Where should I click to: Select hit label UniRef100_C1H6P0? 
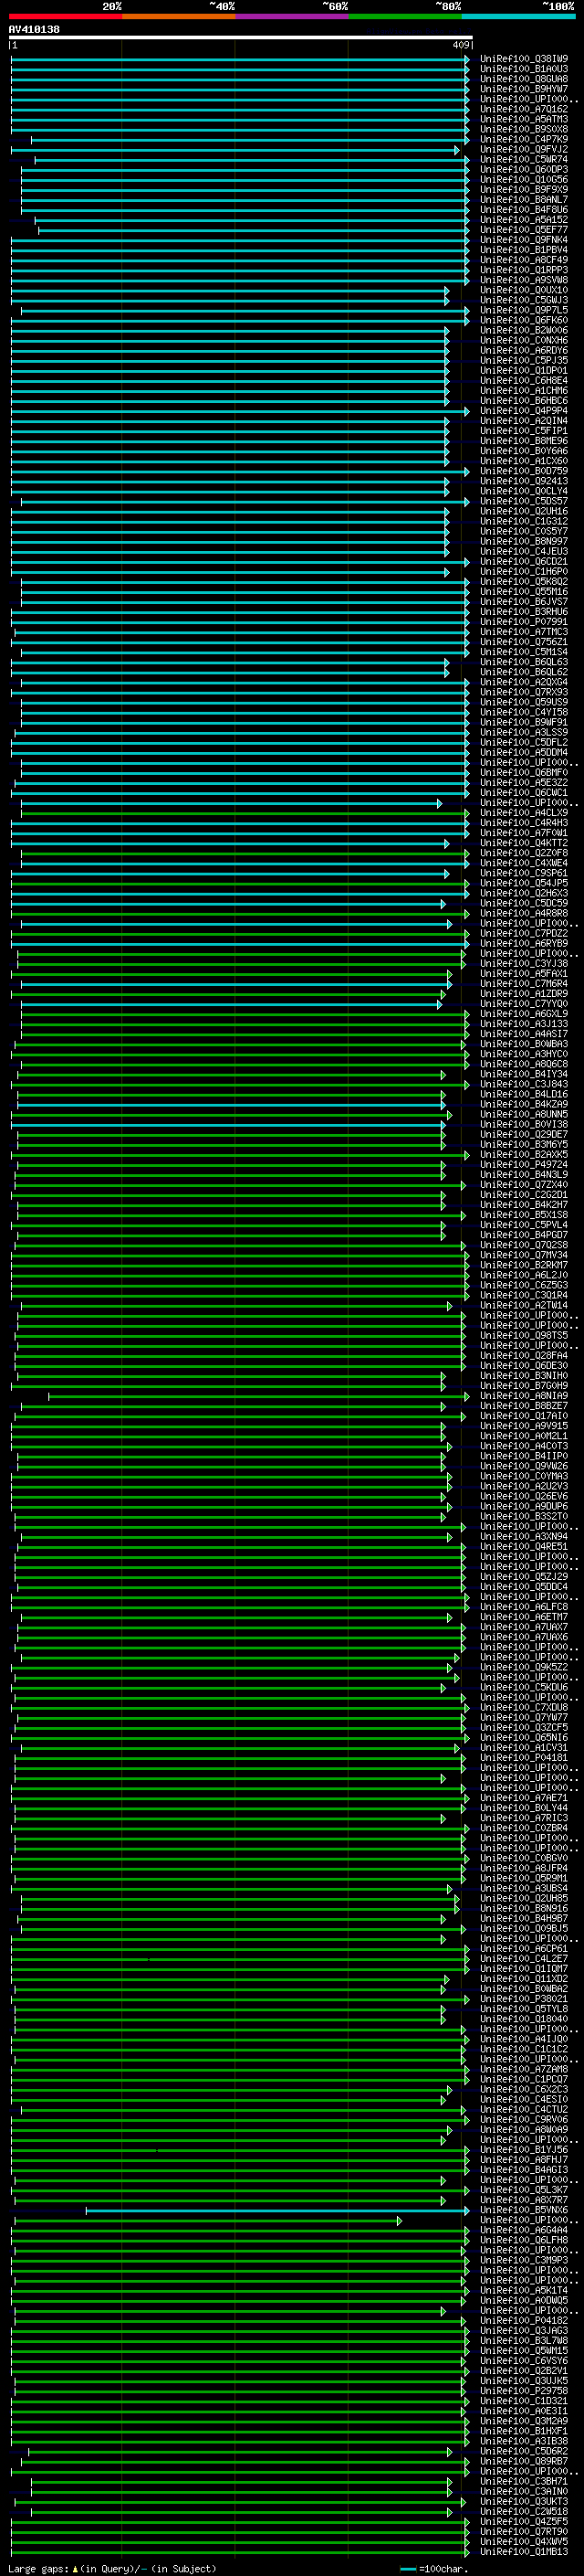click(x=524, y=572)
